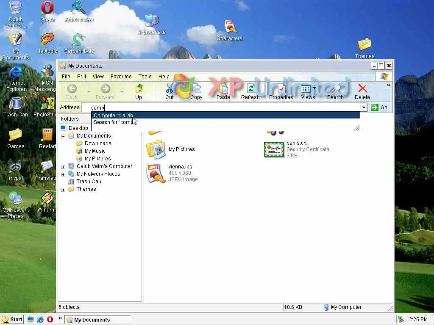The height and width of the screenshot is (325, 434).
Task: Open the Back history dropdown arrow
Action: [89, 91]
